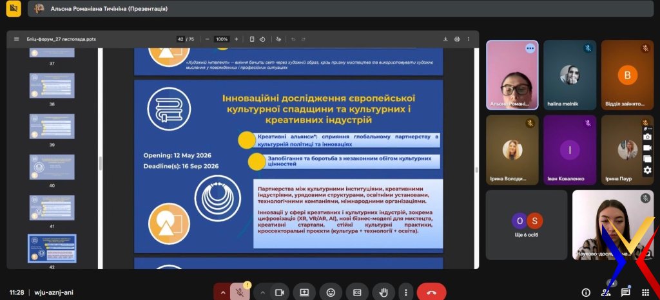Open the emoji reactions panel
This screenshot has width=660, height=300.
(331, 292)
